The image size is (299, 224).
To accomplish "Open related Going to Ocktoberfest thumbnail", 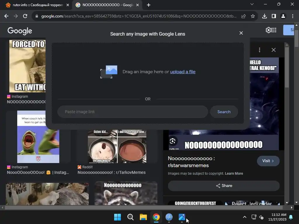I will [x=195, y=203].
